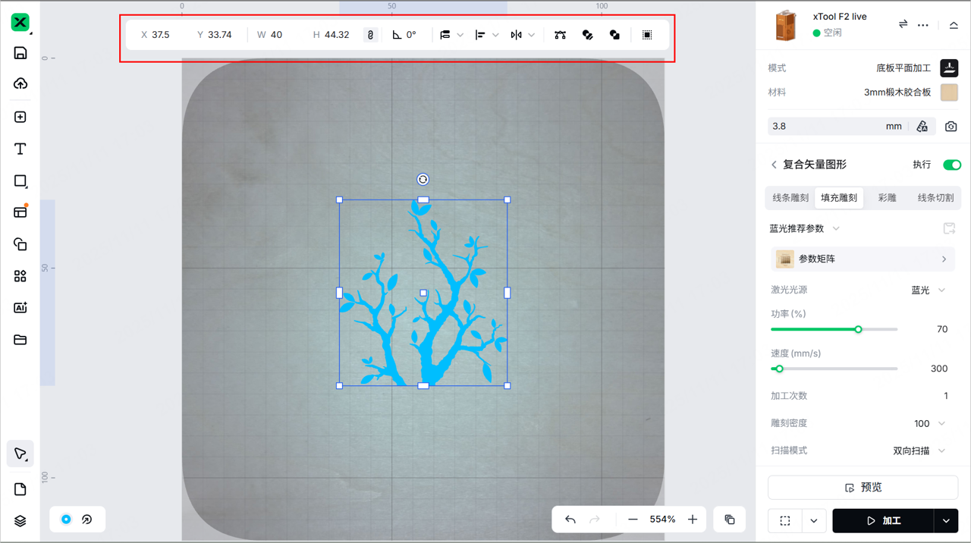The image size is (971, 543).
Task: Open the AI tool in sidebar
Action: pos(20,308)
